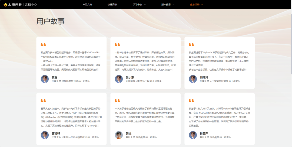The height and width of the screenshot is (147, 292).
Task: Open the 产品文档 navigation item
Action: (87, 5)
